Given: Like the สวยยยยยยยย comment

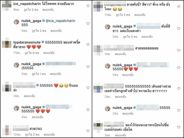Looking at the screenshot, I should pyautogui.click(x=179, y=50).
